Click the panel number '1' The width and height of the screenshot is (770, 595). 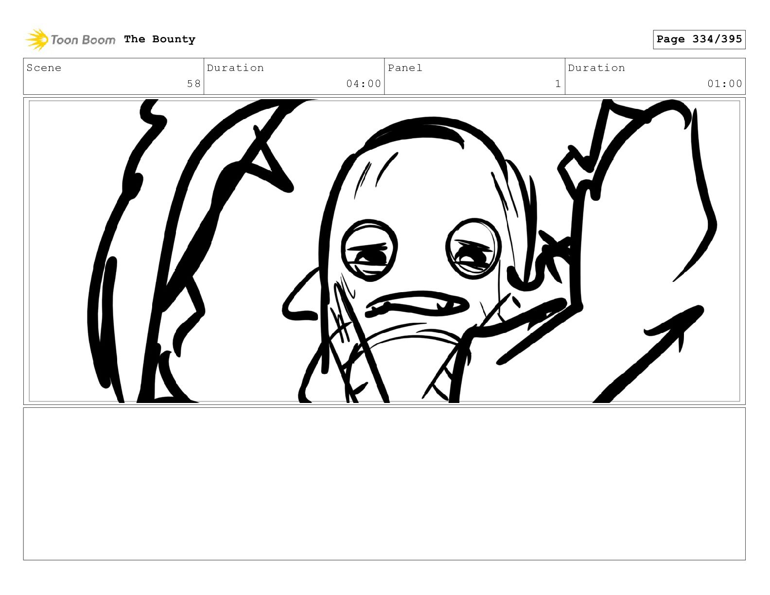tap(558, 84)
